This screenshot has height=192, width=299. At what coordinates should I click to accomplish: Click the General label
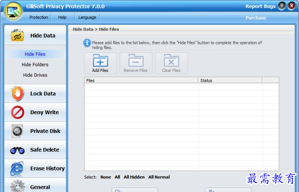[40, 187]
